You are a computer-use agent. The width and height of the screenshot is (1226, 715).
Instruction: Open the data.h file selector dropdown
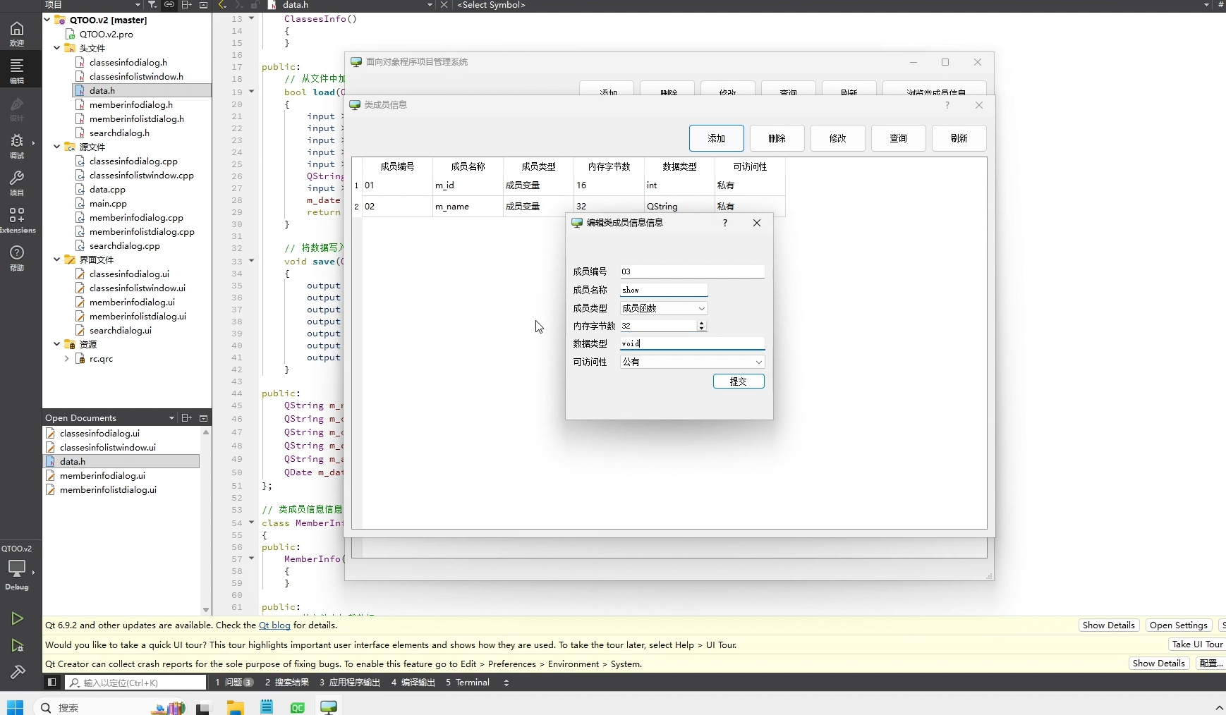click(430, 5)
